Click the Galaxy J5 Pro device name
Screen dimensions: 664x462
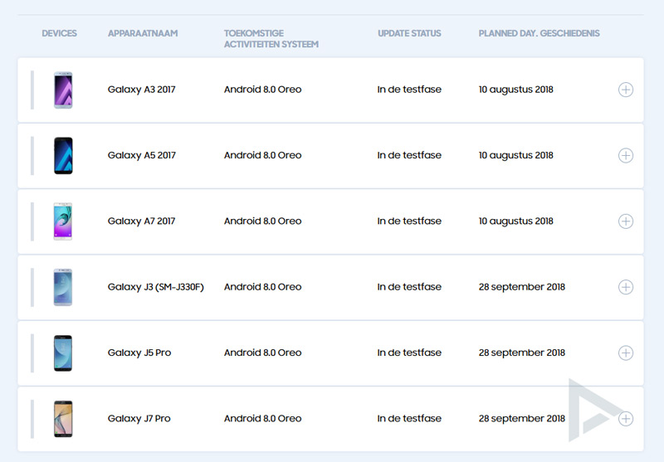coord(139,353)
